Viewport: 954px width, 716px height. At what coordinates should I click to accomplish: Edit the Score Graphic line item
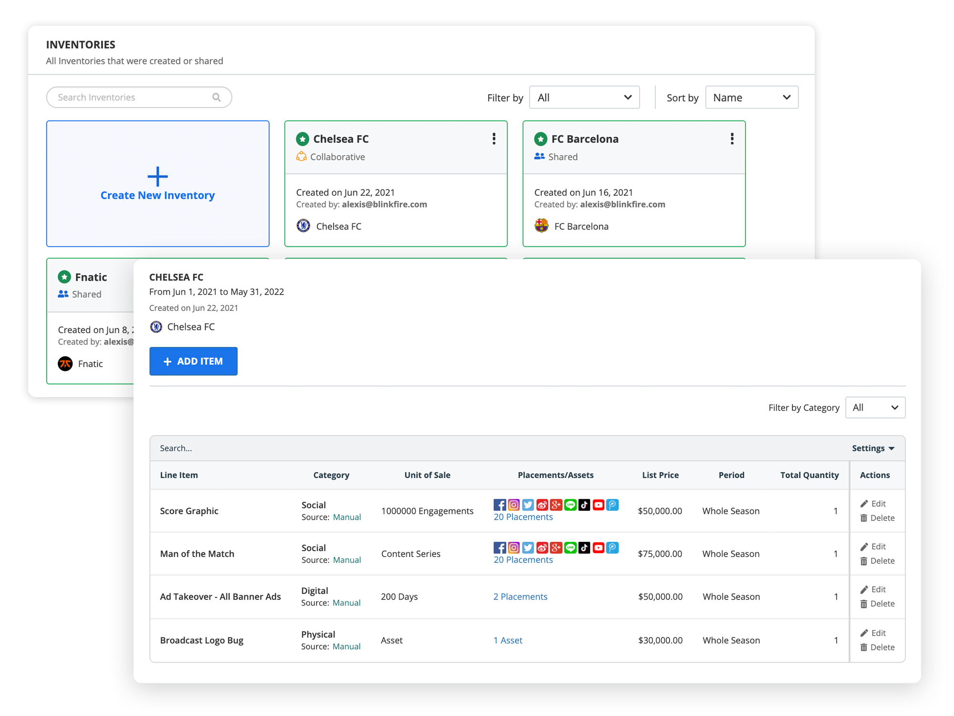click(x=873, y=504)
